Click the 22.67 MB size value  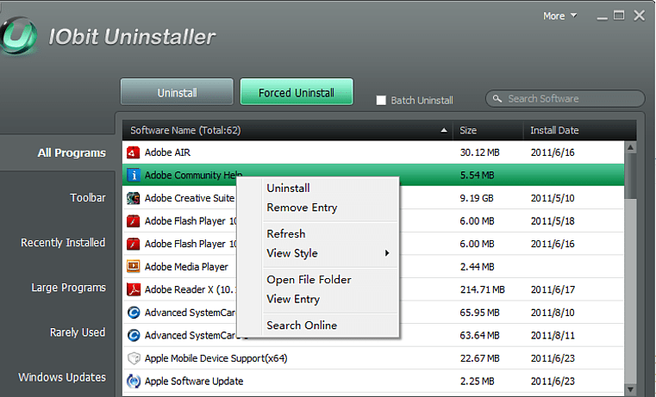coord(480,358)
